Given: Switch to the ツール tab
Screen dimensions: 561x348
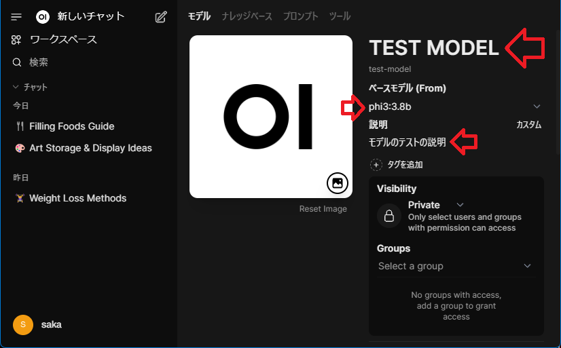Looking at the screenshot, I should pyautogui.click(x=340, y=16).
